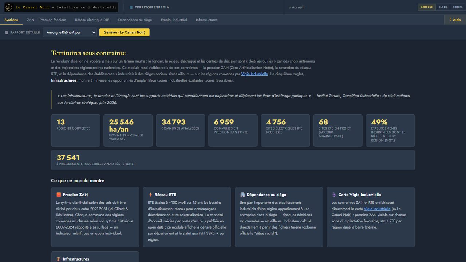Switch theme to Ardoise

pyautogui.click(x=427, y=7)
